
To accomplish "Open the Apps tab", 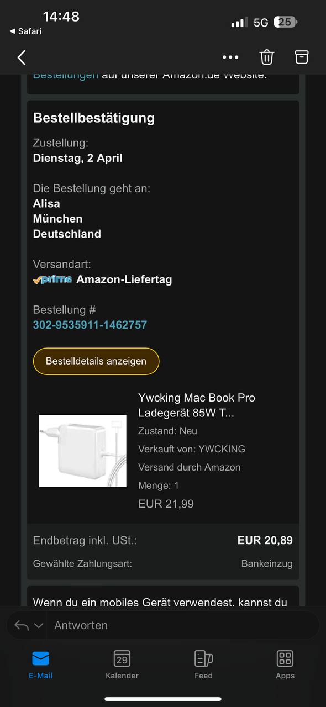I will click(x=285, y=664).
